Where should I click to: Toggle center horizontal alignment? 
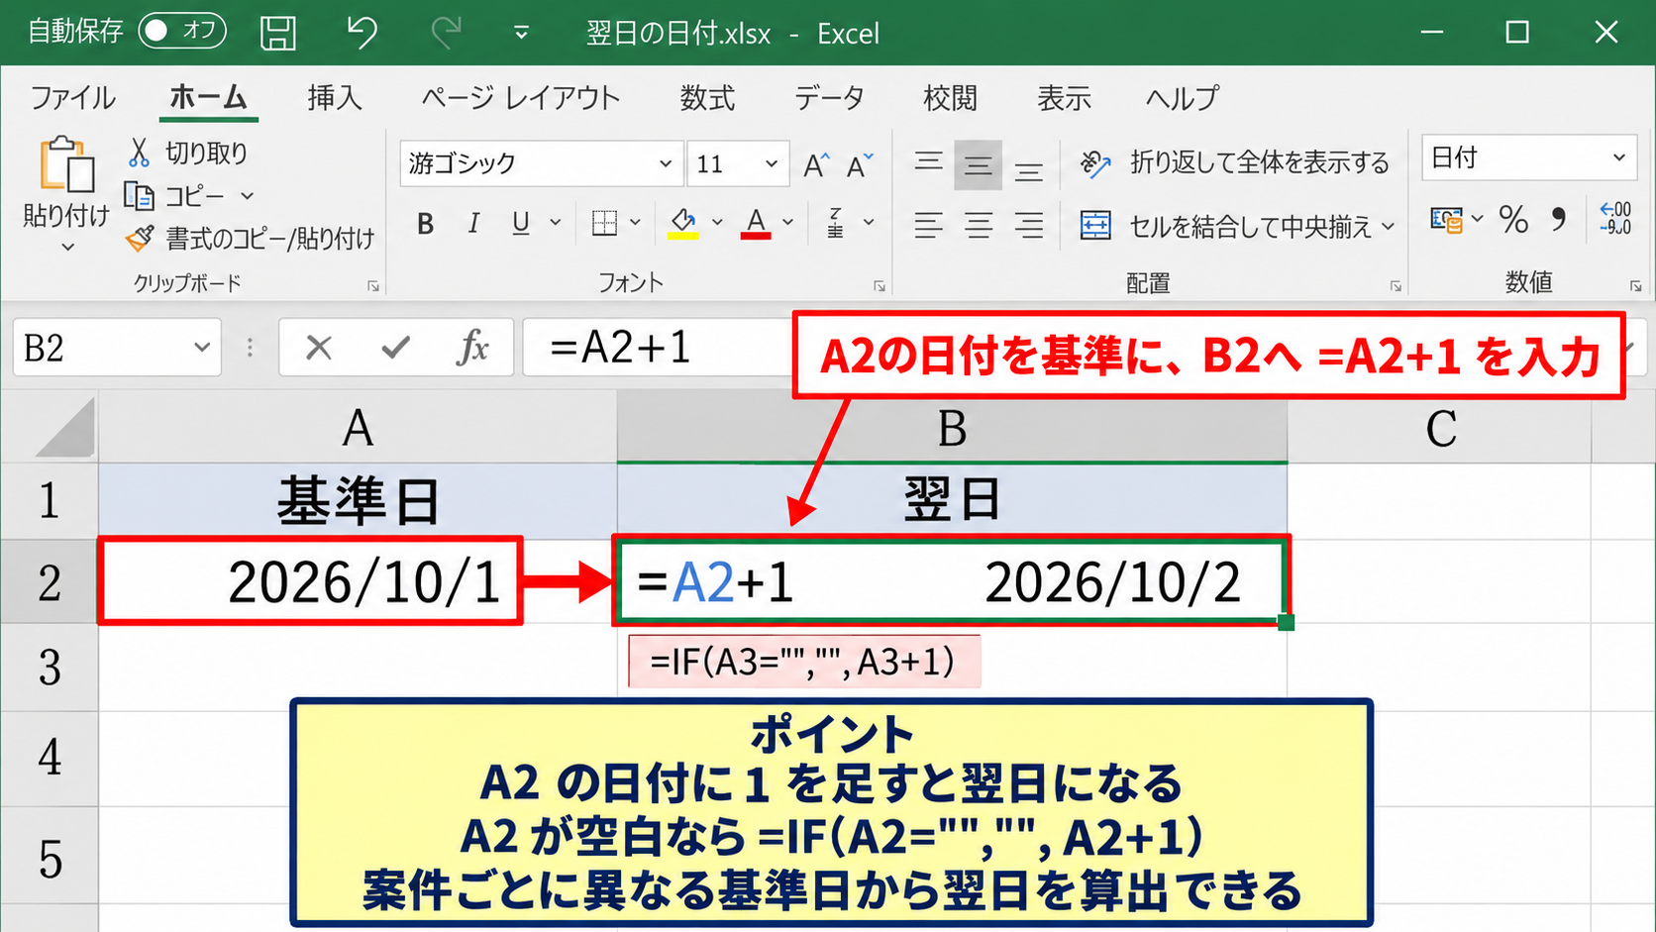click(x=979, y=226)
